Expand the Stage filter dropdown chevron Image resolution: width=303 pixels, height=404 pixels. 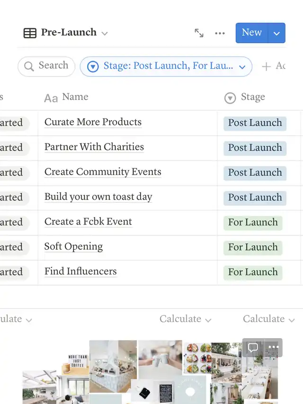(242, 67)
